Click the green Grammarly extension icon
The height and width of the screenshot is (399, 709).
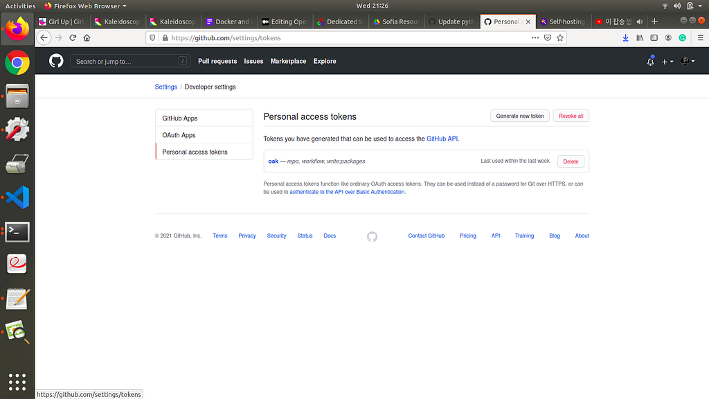click(x=682, y=38)
